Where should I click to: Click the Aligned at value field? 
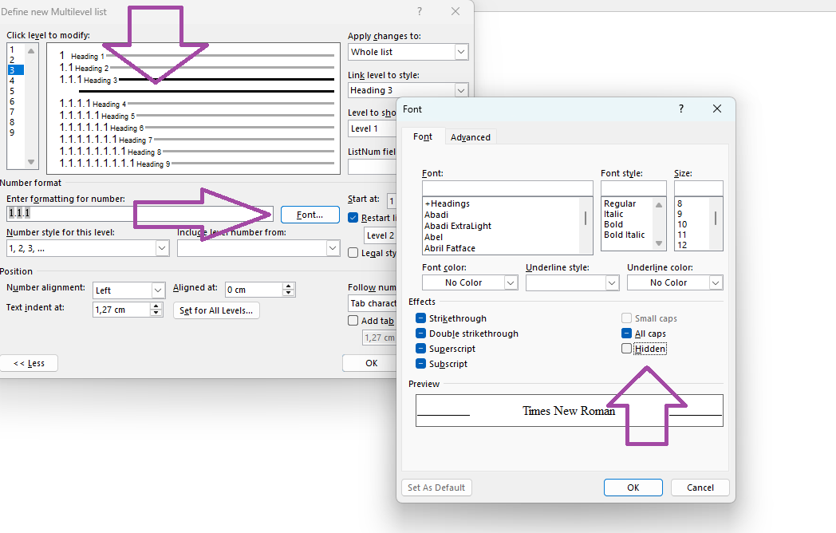254,290
